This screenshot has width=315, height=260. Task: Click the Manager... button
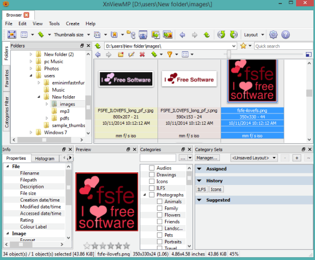tap(207, 157)
